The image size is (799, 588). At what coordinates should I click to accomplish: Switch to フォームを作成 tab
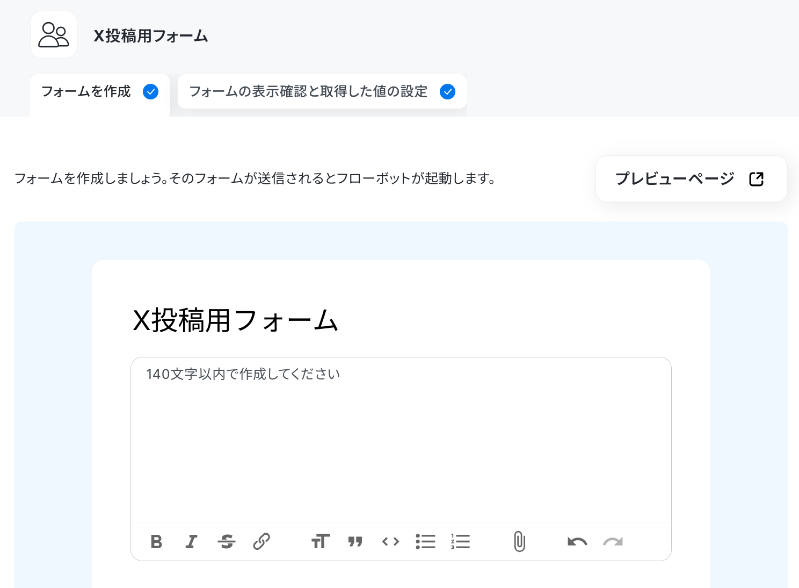(x=100, y=92)
